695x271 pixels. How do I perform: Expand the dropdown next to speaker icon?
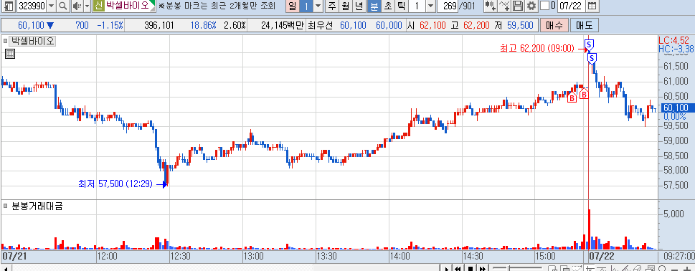tap(87, 6)
